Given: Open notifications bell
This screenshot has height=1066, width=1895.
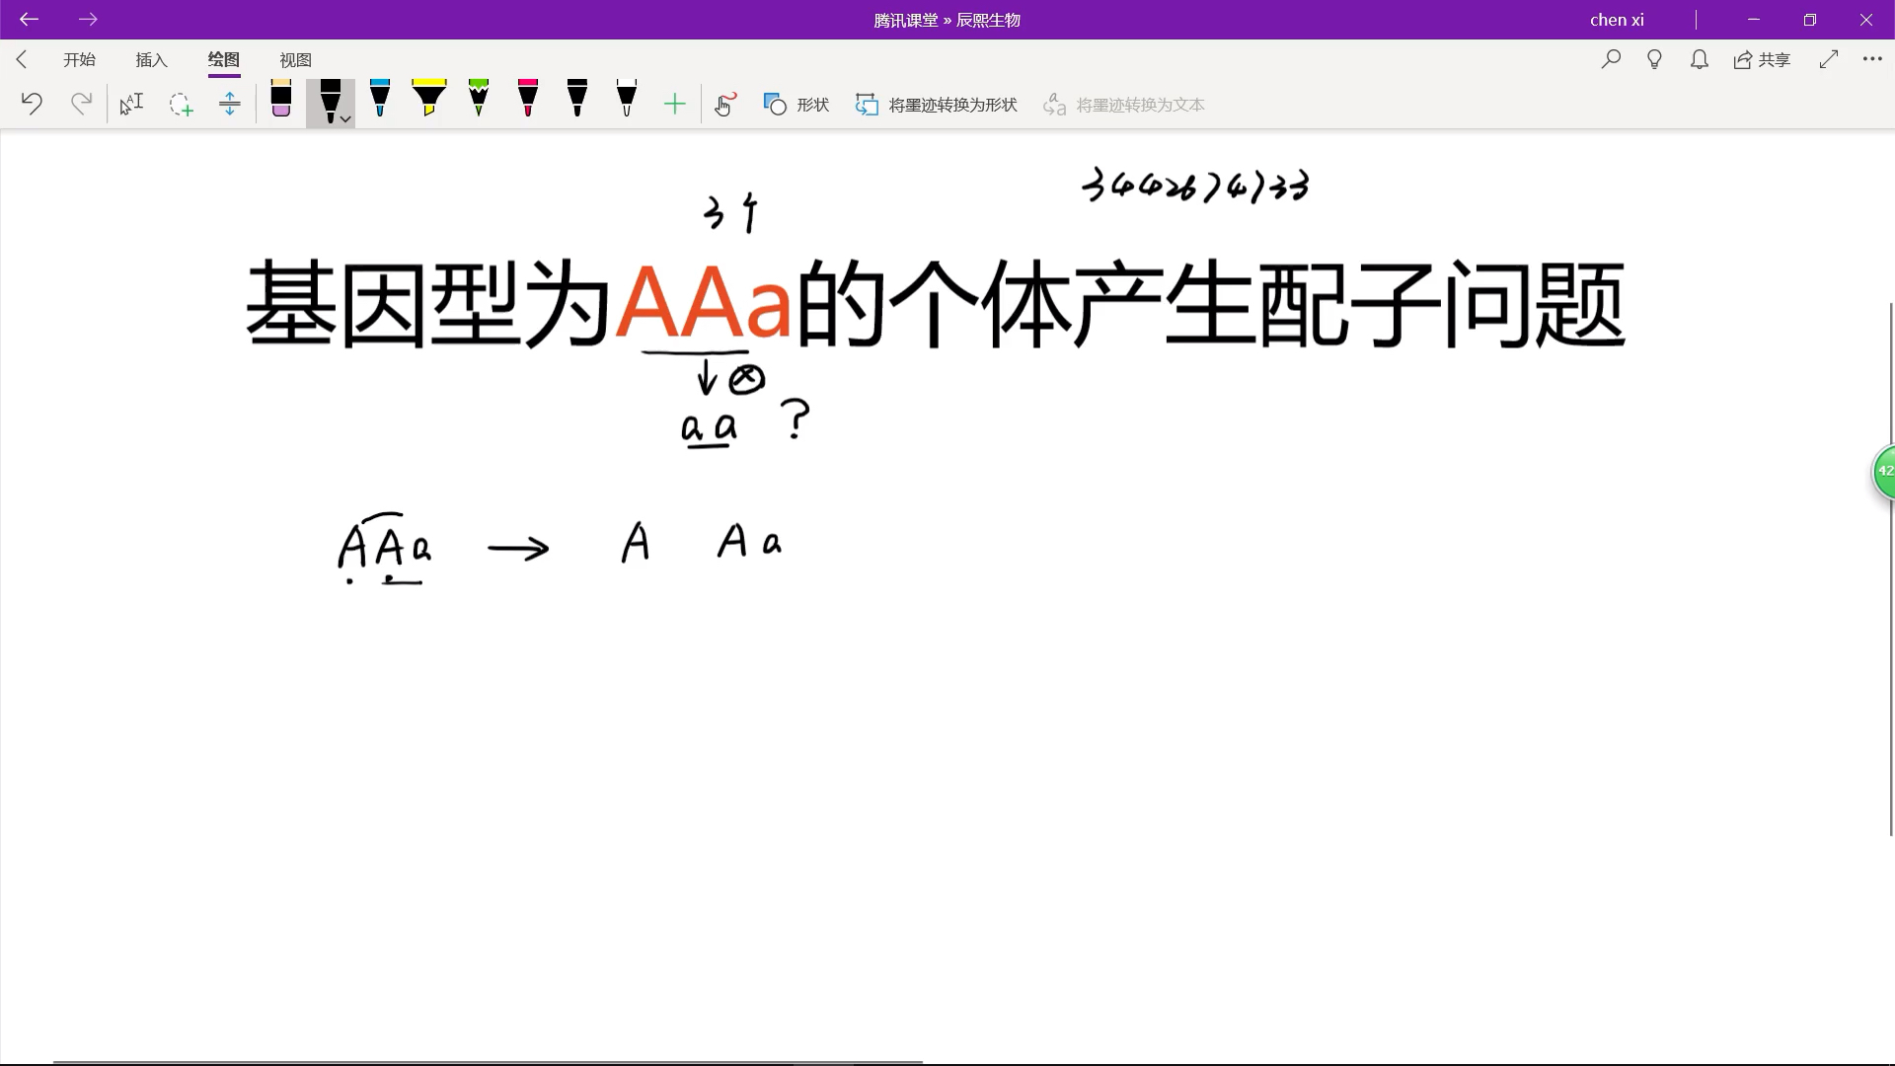Looking at the screenshot, I should click(1699, 59).
